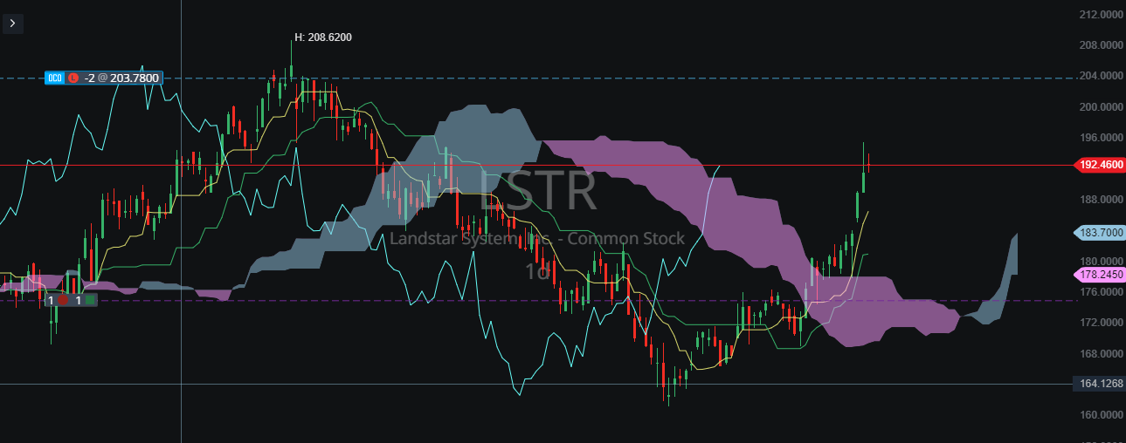Click the red L limit order icon
This screenshot has height=443, width=1126.
pos(73,78)
